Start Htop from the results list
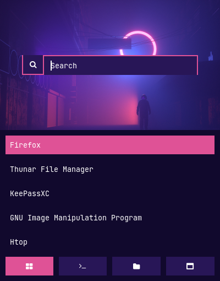Viewport: 220px width, 281px height. pyautogui.click(x=110, y=242)
